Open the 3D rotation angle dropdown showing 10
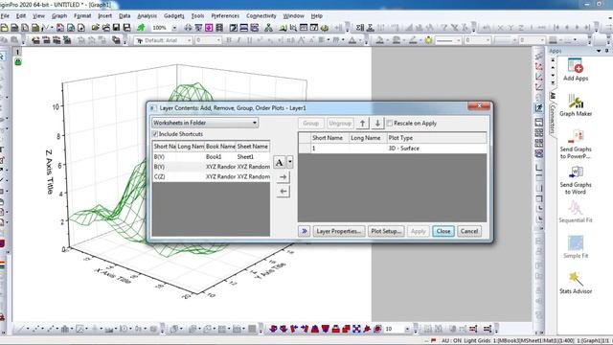This screenshot has height=345, width=613. coord(406,329)
